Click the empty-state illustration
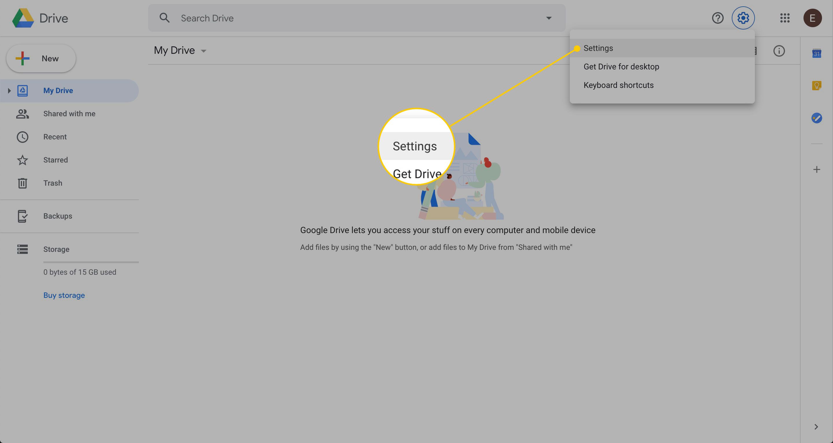The image size is (833, 443). coord(461,176)
